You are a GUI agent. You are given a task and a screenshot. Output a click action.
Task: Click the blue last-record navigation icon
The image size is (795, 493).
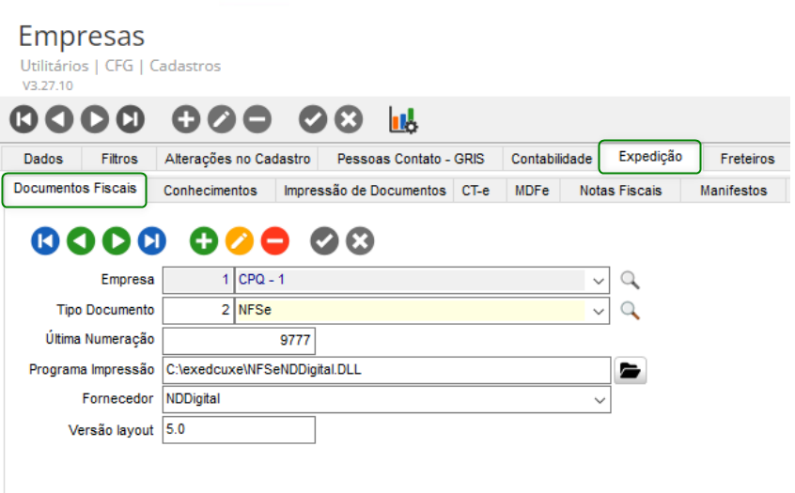[x=151, y=241]
